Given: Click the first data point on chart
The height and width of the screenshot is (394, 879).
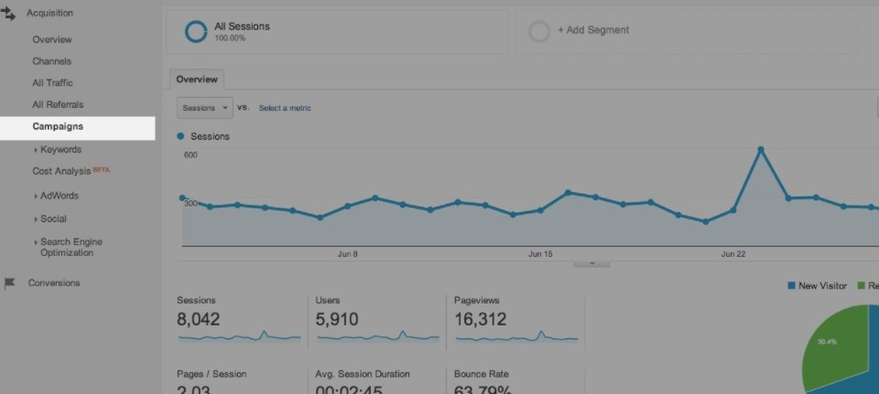Looking at the screenshot, I should [181, 197].
